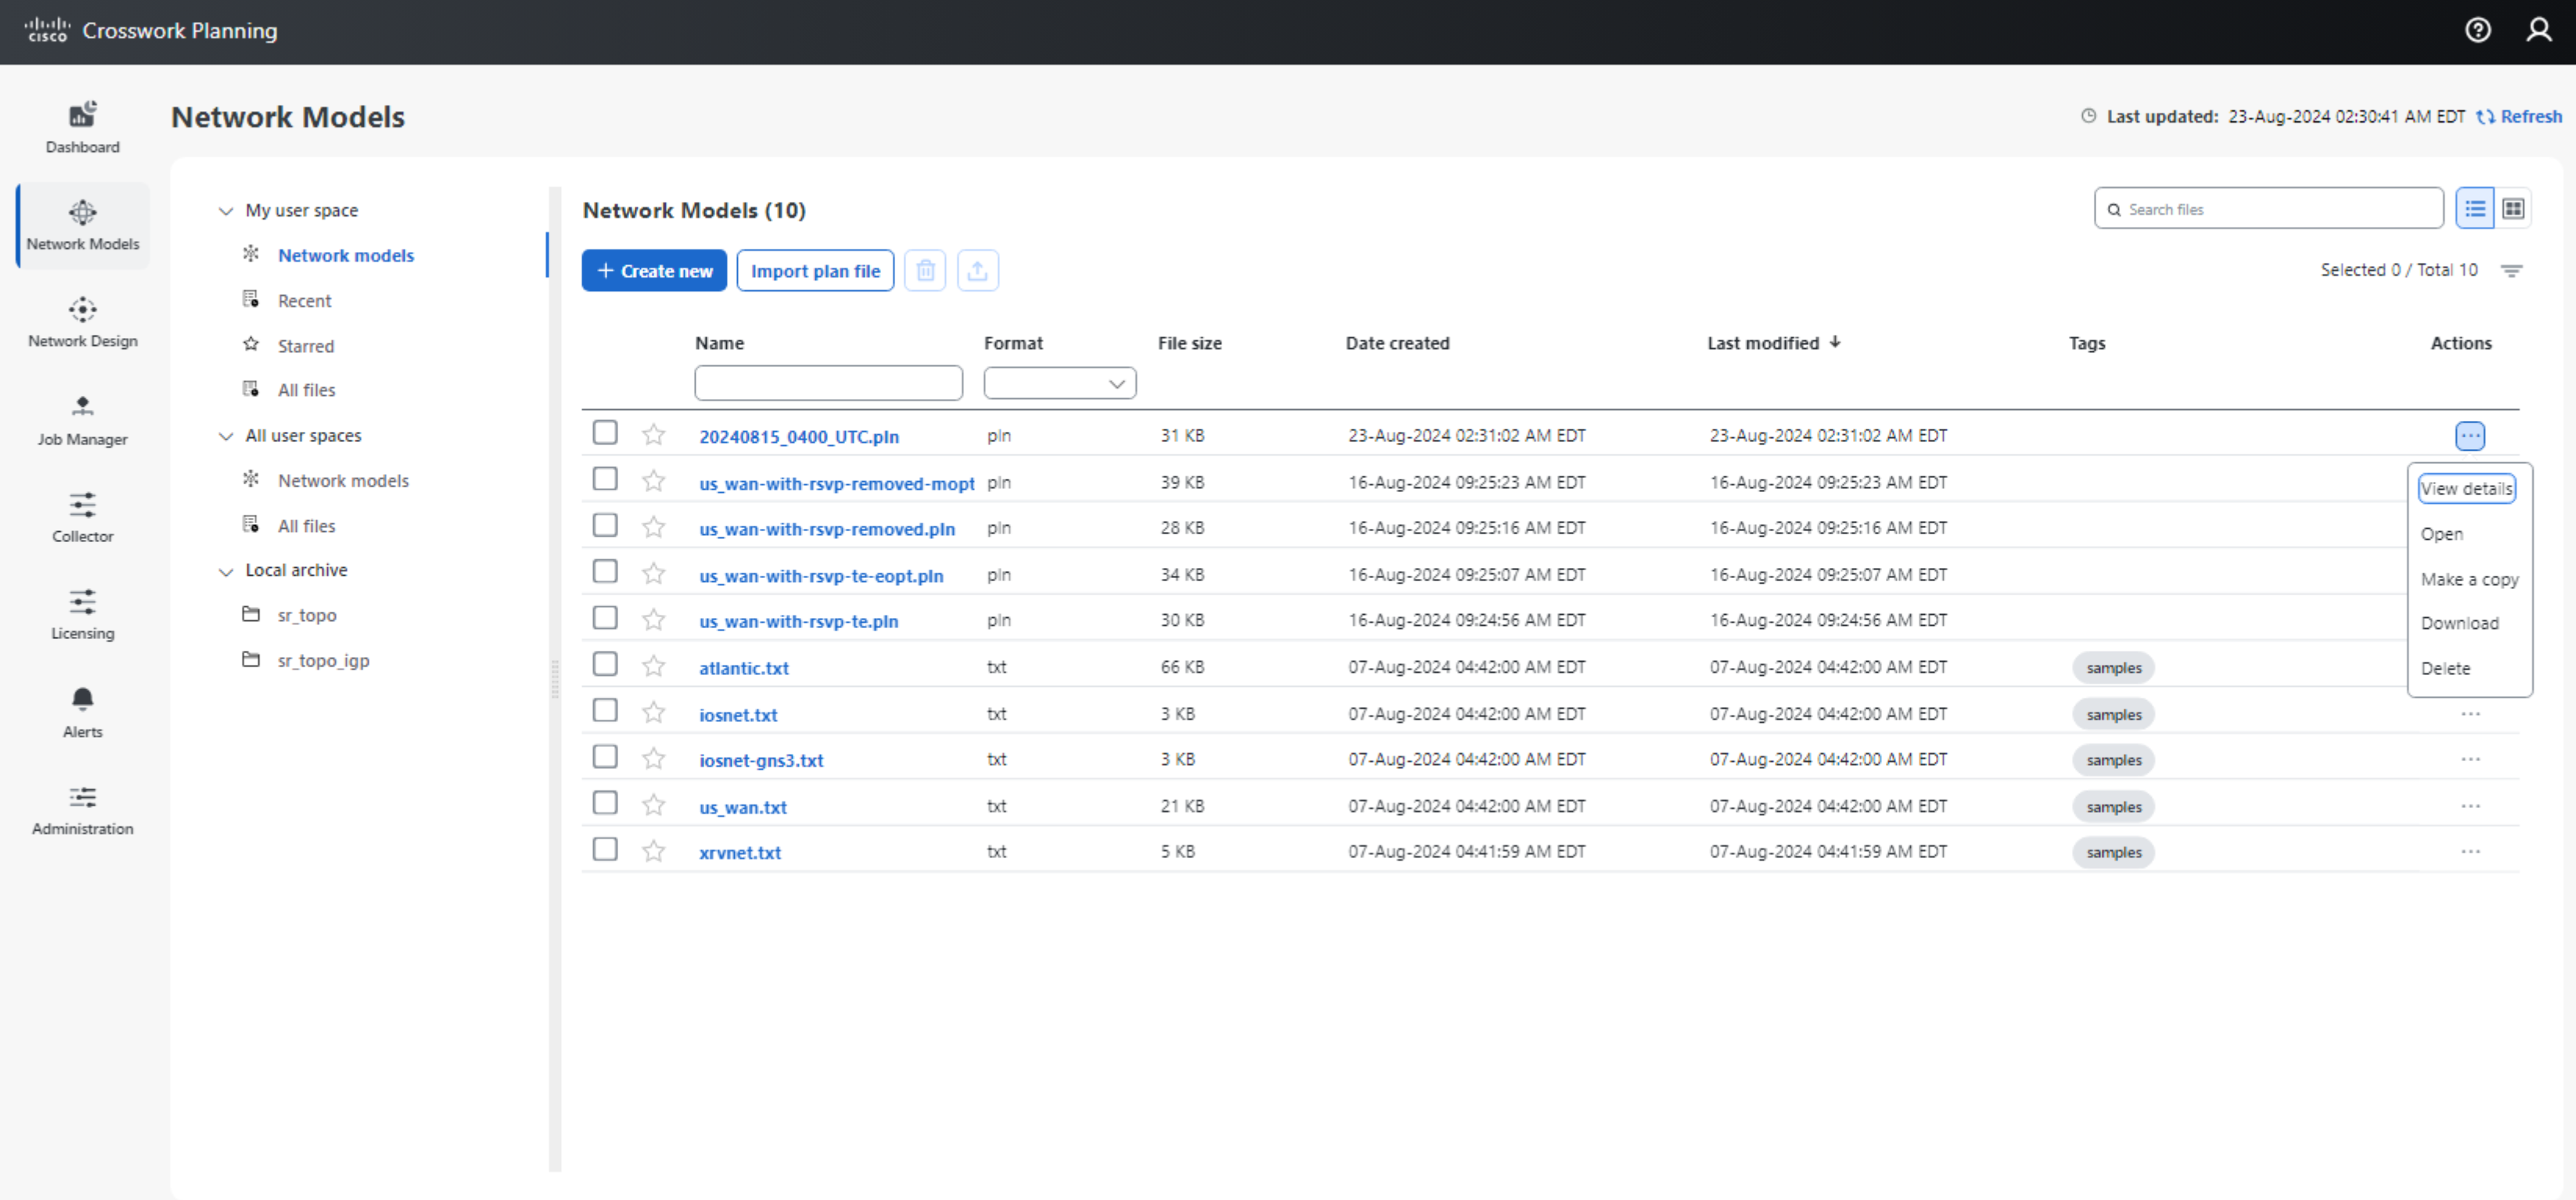The image size is (2576, 1200).
Task: Click samples tag on atlantic.txt row
Action: coord(2113,667)
